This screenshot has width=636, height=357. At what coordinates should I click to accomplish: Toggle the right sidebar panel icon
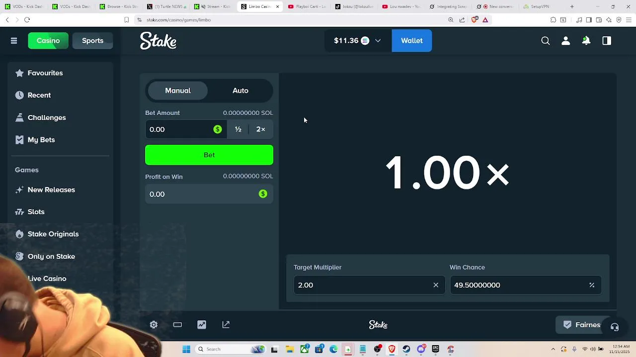(x=607, y=41)
